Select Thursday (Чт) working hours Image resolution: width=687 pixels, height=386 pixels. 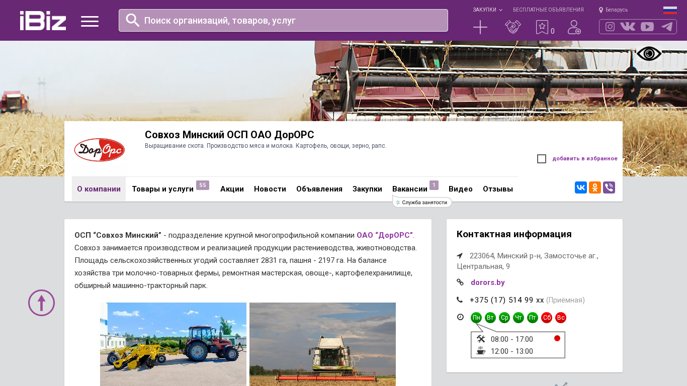click(519, 318)
